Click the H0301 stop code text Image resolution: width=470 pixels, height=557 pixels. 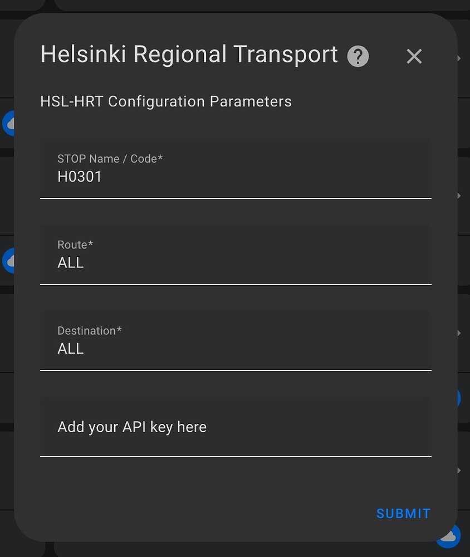(x=80, y=177)
